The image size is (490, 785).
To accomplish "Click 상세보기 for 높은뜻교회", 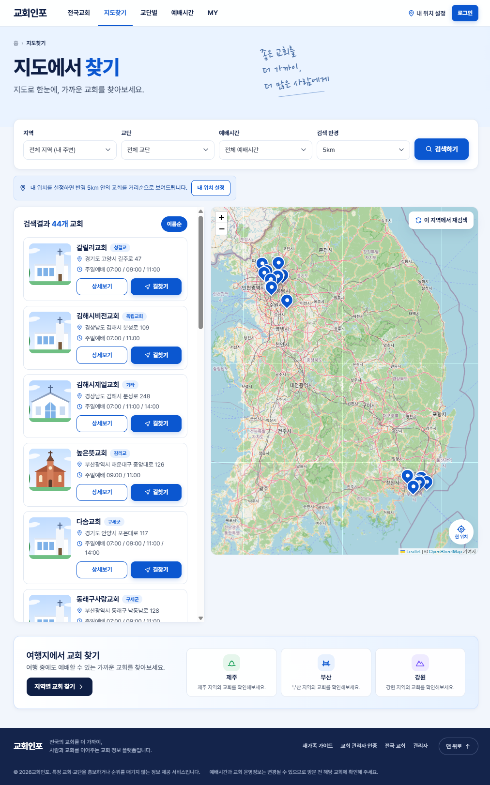I will [102, 492].
